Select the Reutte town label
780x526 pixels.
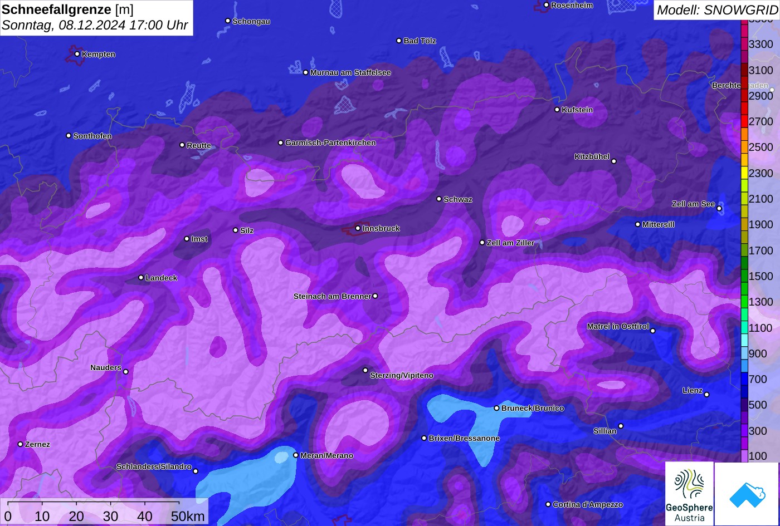[199, 145]
